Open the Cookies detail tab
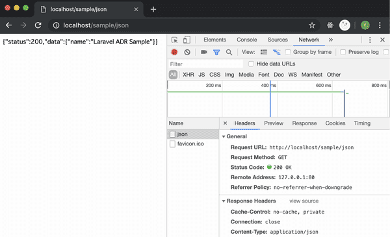Image resolution: width=390 pixels, height=237 pixels. [335, 123]
